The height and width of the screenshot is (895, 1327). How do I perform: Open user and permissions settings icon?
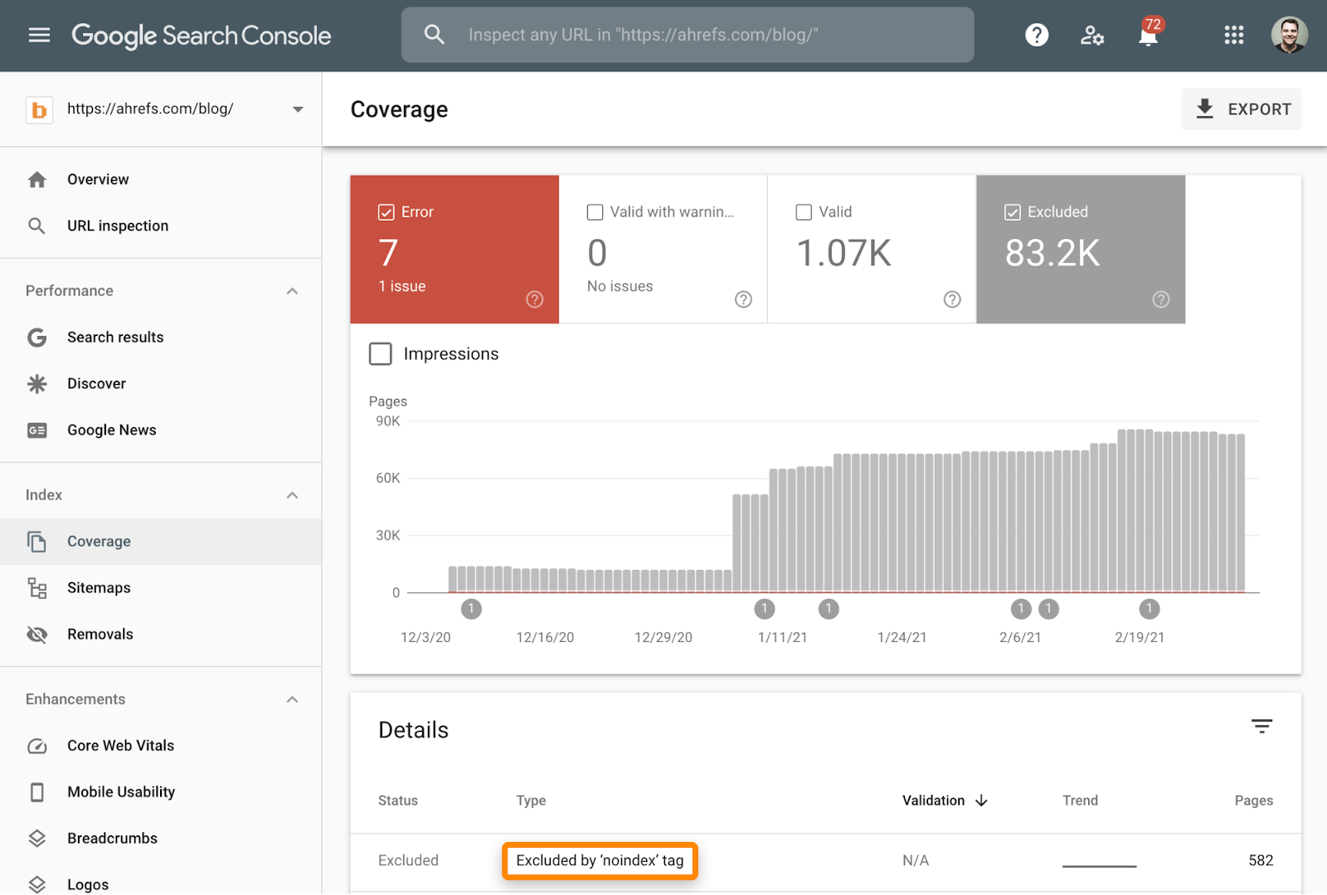(x=1091, y=35)
